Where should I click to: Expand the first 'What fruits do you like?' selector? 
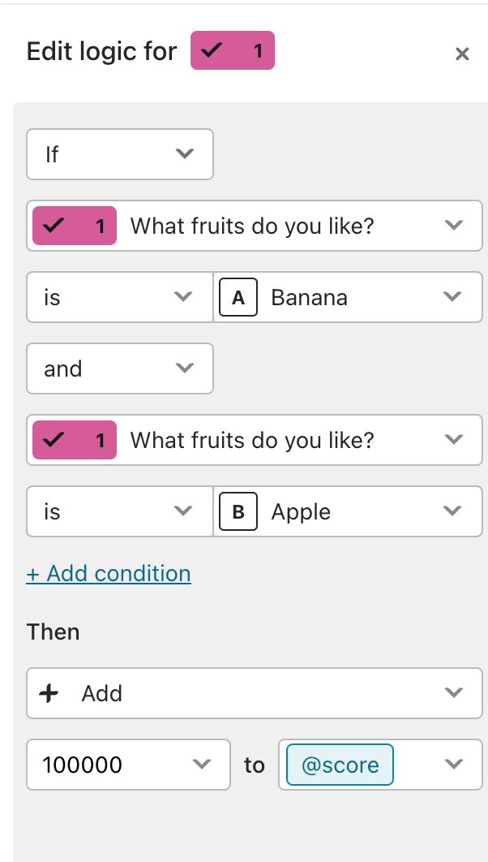pos(255,226)
